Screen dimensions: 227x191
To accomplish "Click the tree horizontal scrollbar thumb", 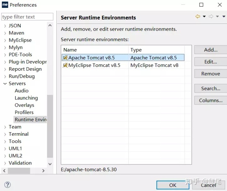I will (x=19, y=170).
